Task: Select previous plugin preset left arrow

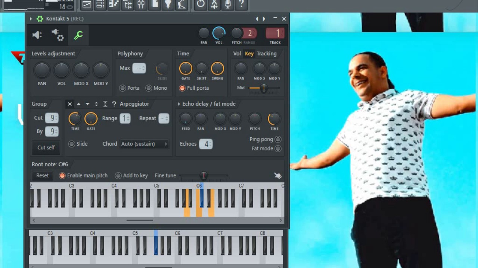Action: [x=257, y=19]
